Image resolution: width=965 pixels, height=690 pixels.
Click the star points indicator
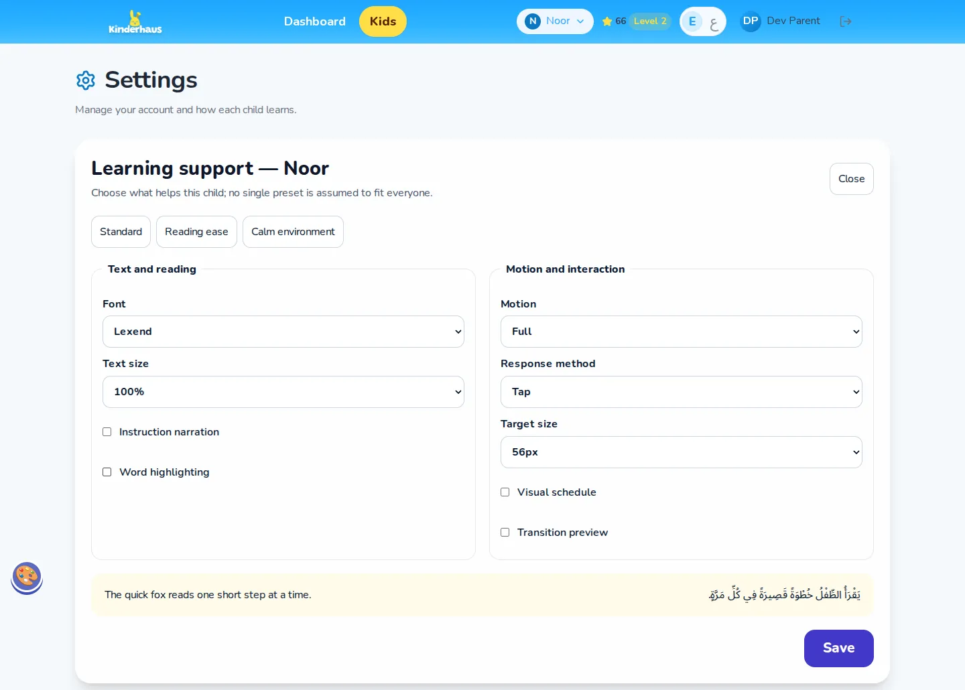(x=614, y=21)
